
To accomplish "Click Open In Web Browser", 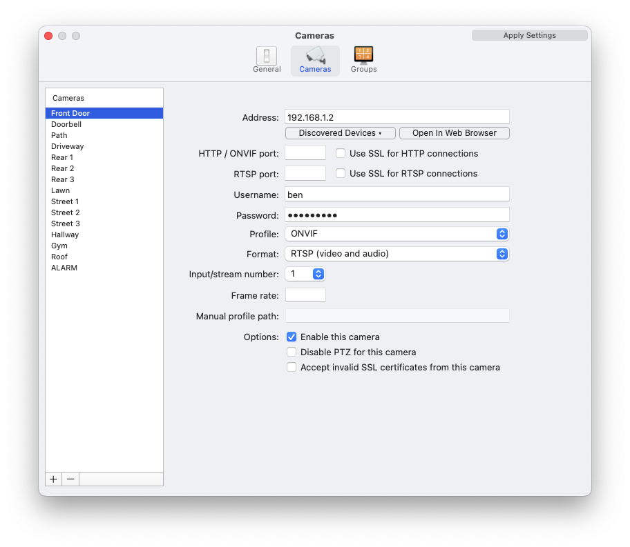I will coord(454,132).
